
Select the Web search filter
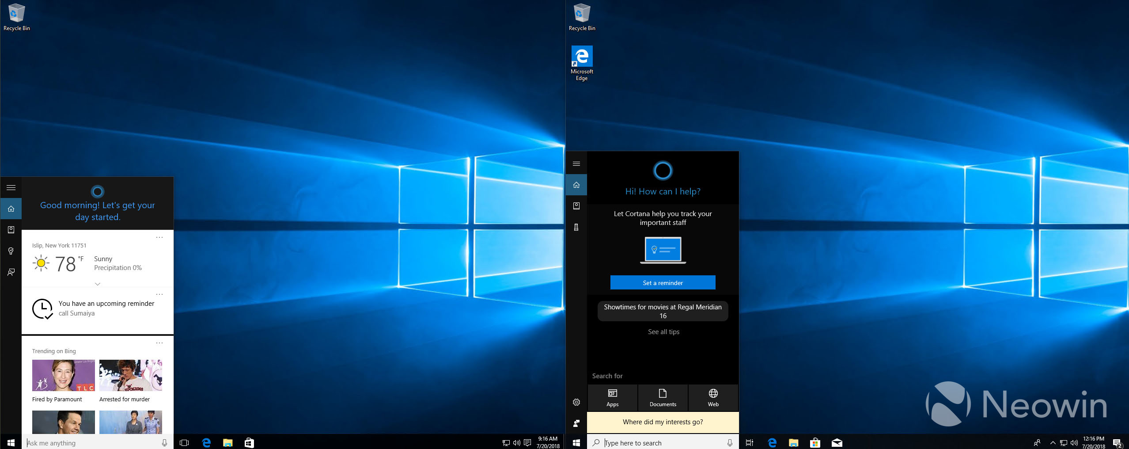pos(713,398)
